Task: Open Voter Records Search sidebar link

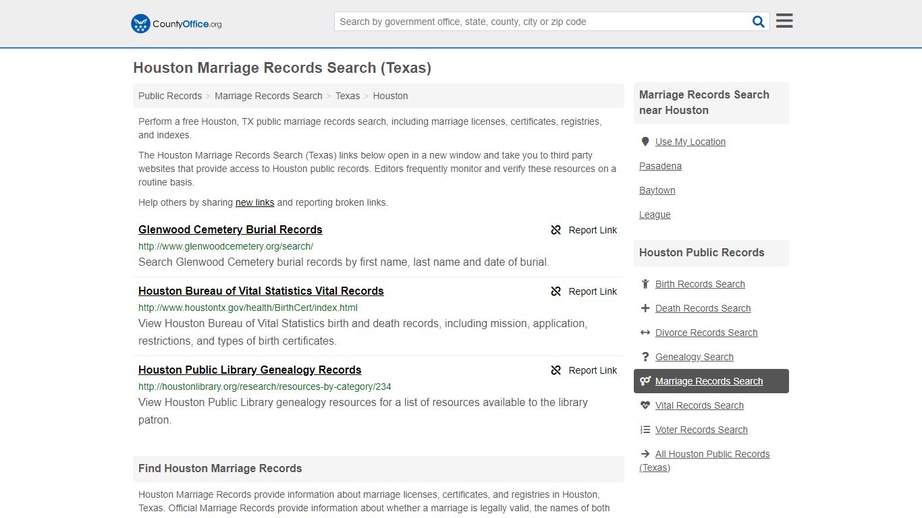Action: [701, 430]
